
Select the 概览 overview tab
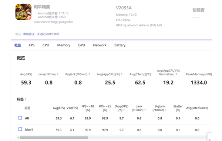[18, 45]
